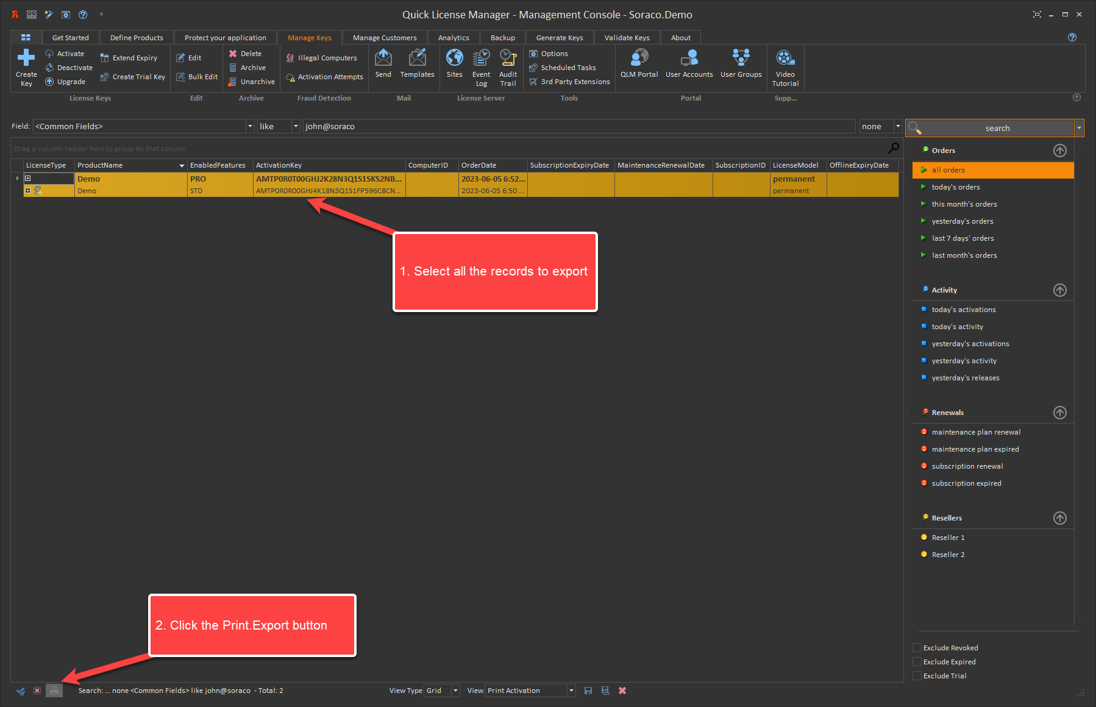
Task: Open Tools Options
Action: pos(549,54)
